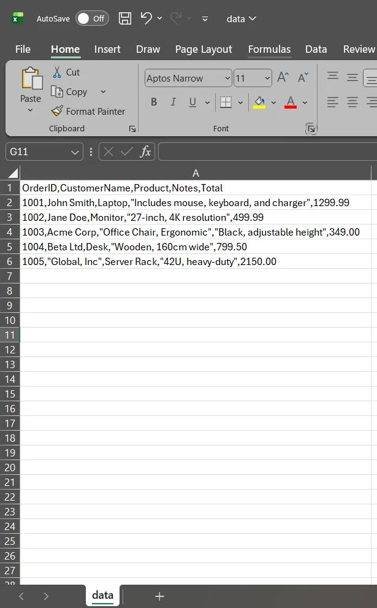Open the Name Box dropdown arrow

75,152
